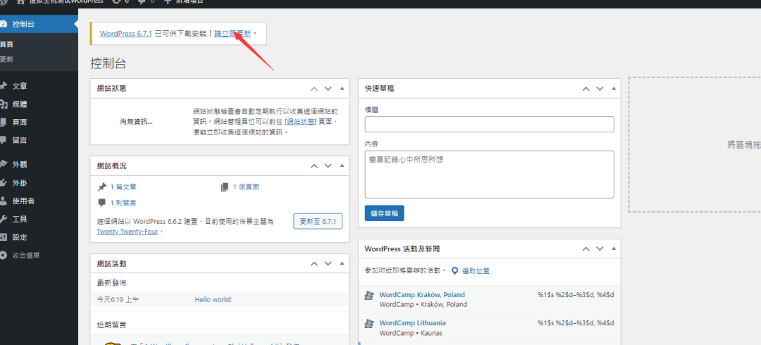Click the 更新至 6.7.1 button
The width and height of the screenshot is (761, 345).
[318, 221]
